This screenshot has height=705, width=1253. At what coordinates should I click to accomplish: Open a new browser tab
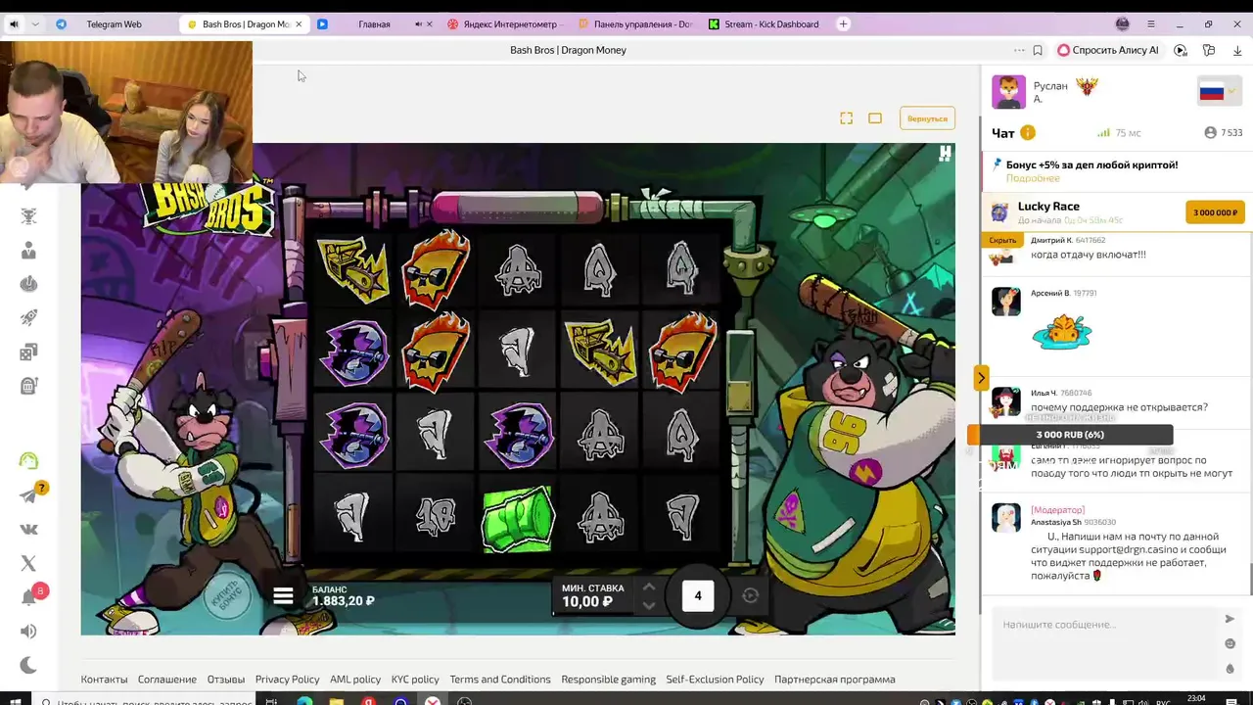[x=844, y=24]
